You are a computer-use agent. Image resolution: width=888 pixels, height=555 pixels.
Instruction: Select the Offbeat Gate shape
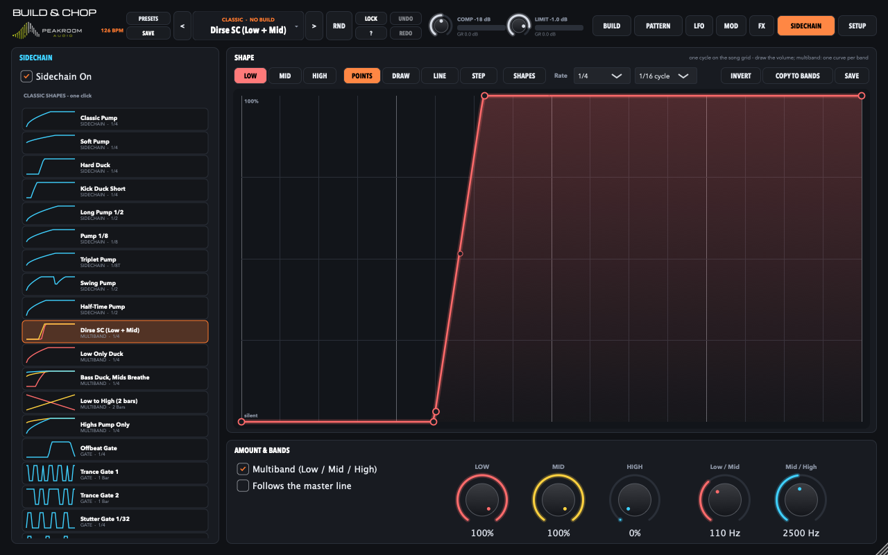[x=115, y=450]
